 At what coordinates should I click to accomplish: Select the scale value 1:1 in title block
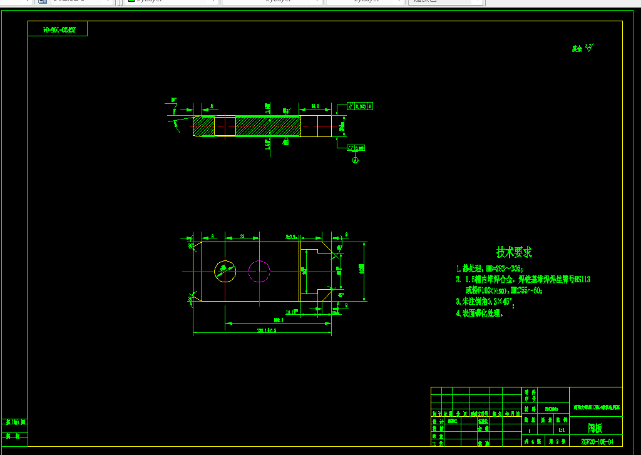tap(562, 431)
